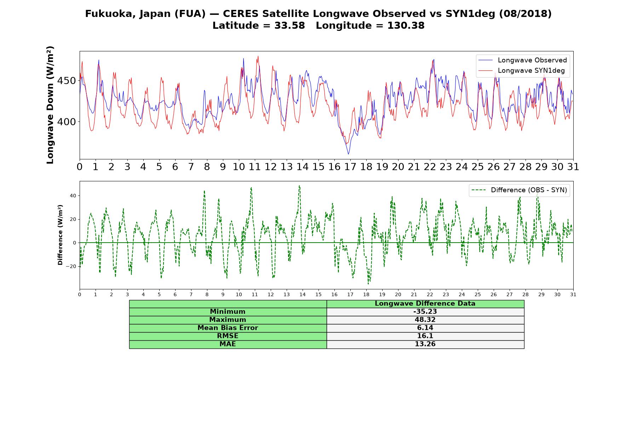
Task: Click the Minimum value -35.23 cell
Action: tap(425, 312)
